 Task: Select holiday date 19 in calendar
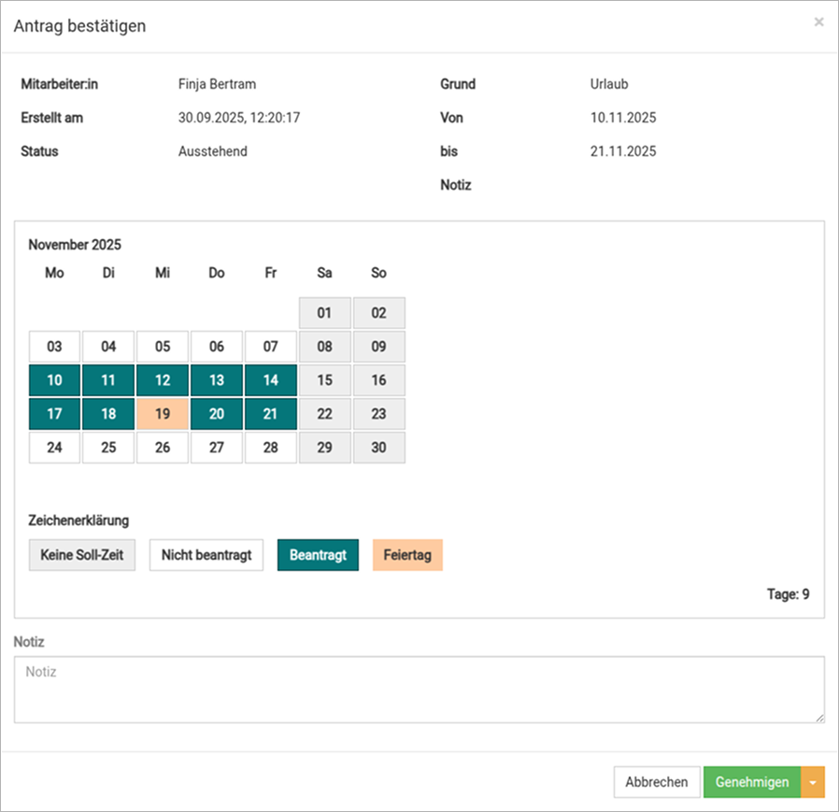coord(163,414)
